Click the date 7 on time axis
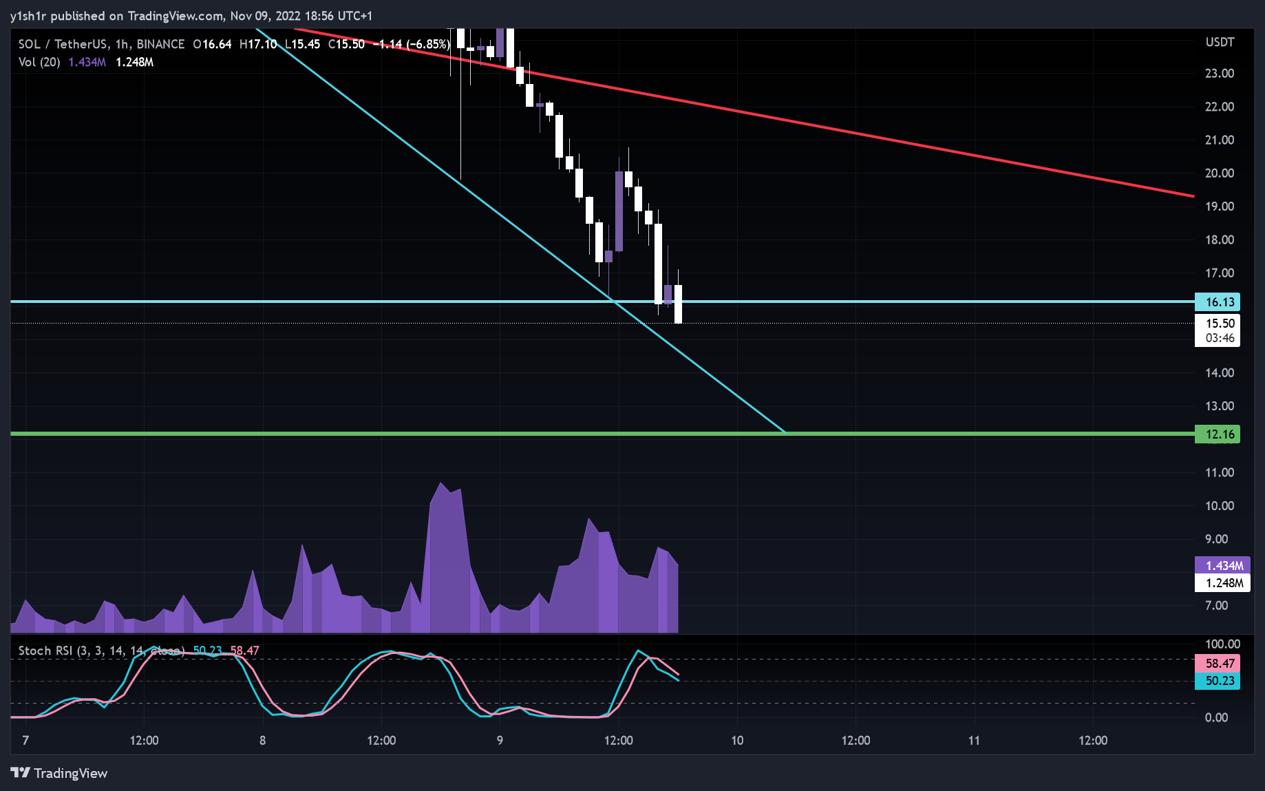 click(25, 741)
